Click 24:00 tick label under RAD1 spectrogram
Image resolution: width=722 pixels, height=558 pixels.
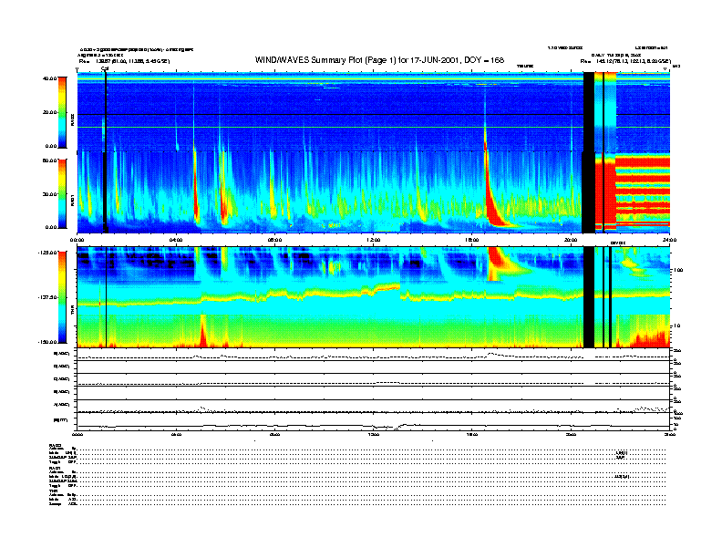(669, 240)
